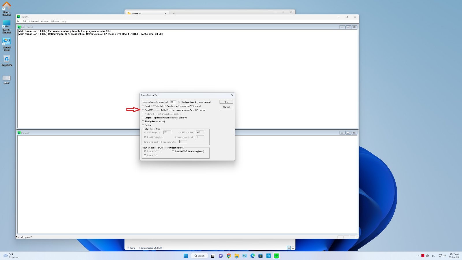Click the EA language indicator
Screen dimensions: 462x260
point(433,256)
